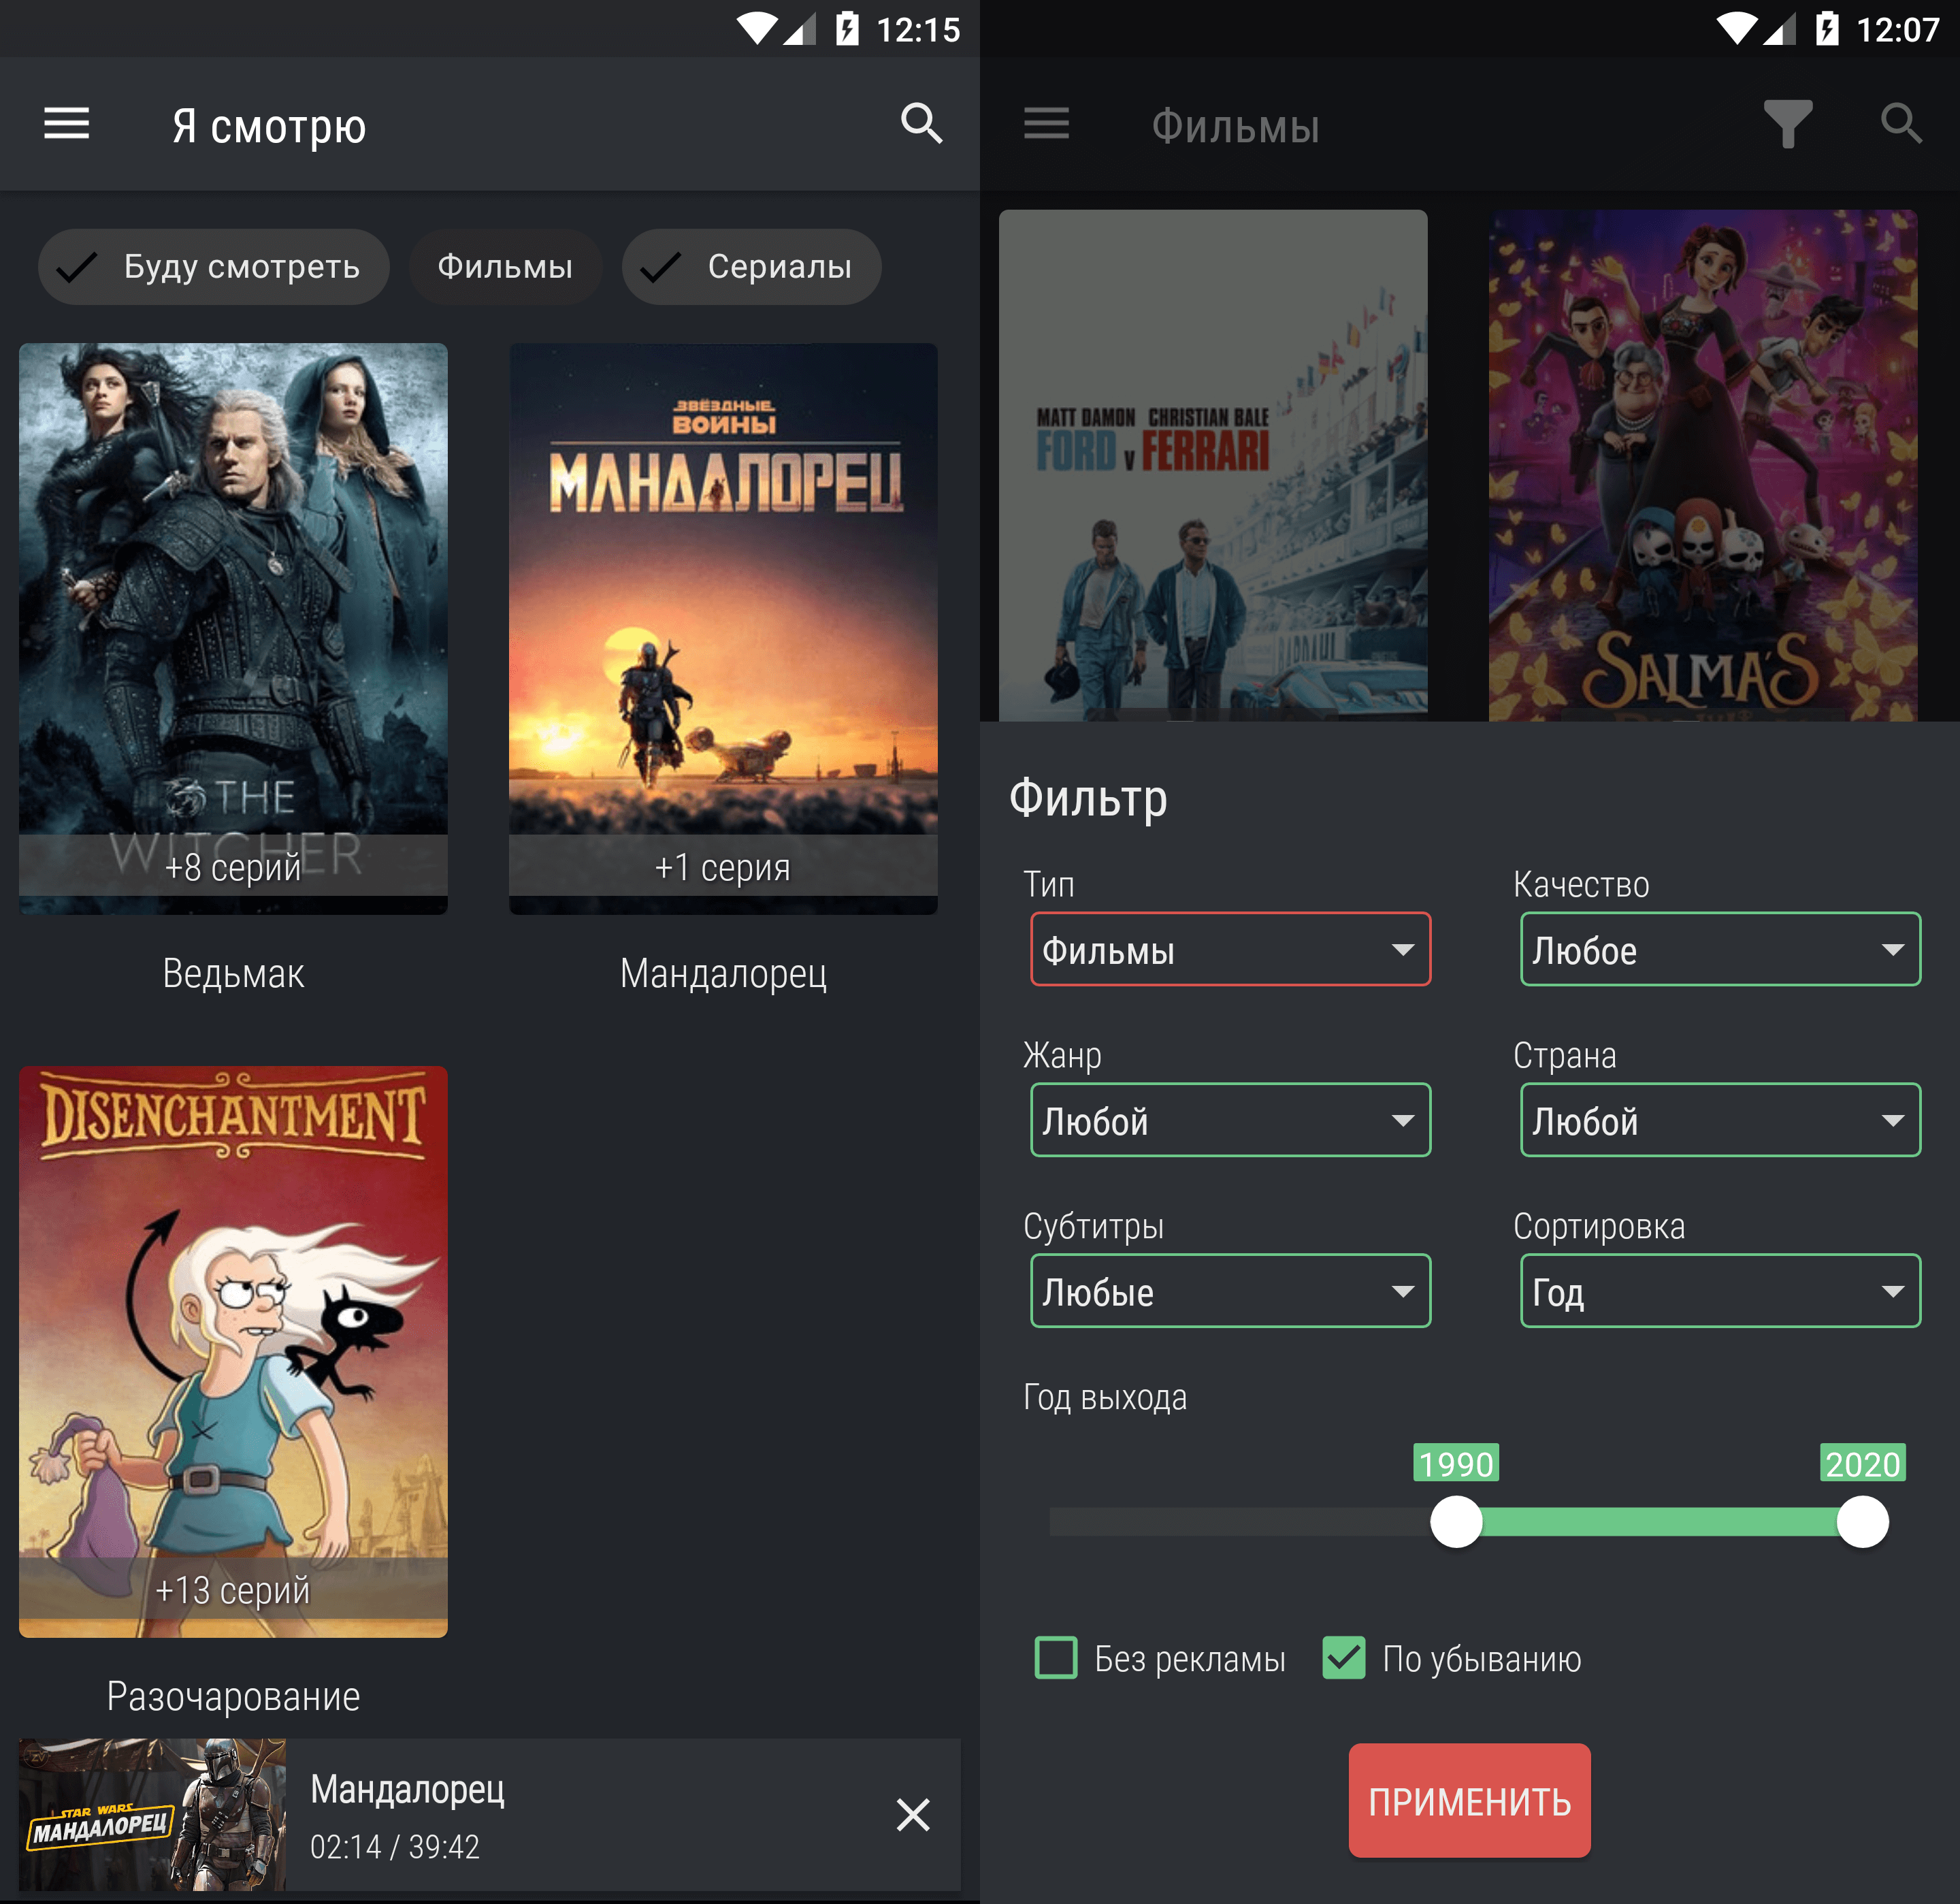Open the Сортировка dropdown showing Год
The width and height of the screenshot is (1960, 1904).
point(1720,1291)
